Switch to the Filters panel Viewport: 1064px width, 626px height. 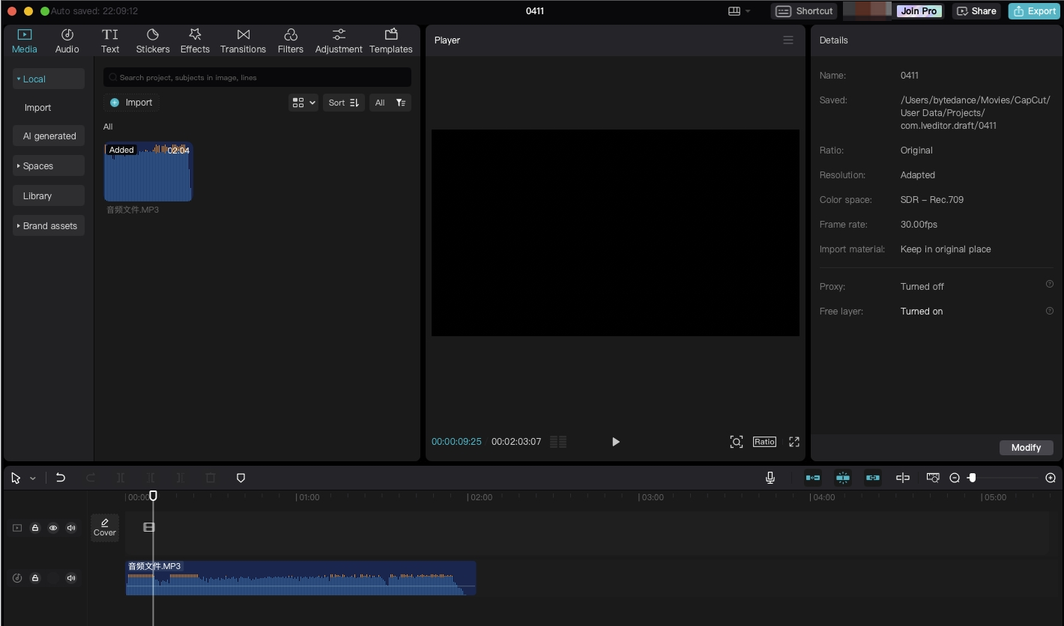click(x=291, y=40)
